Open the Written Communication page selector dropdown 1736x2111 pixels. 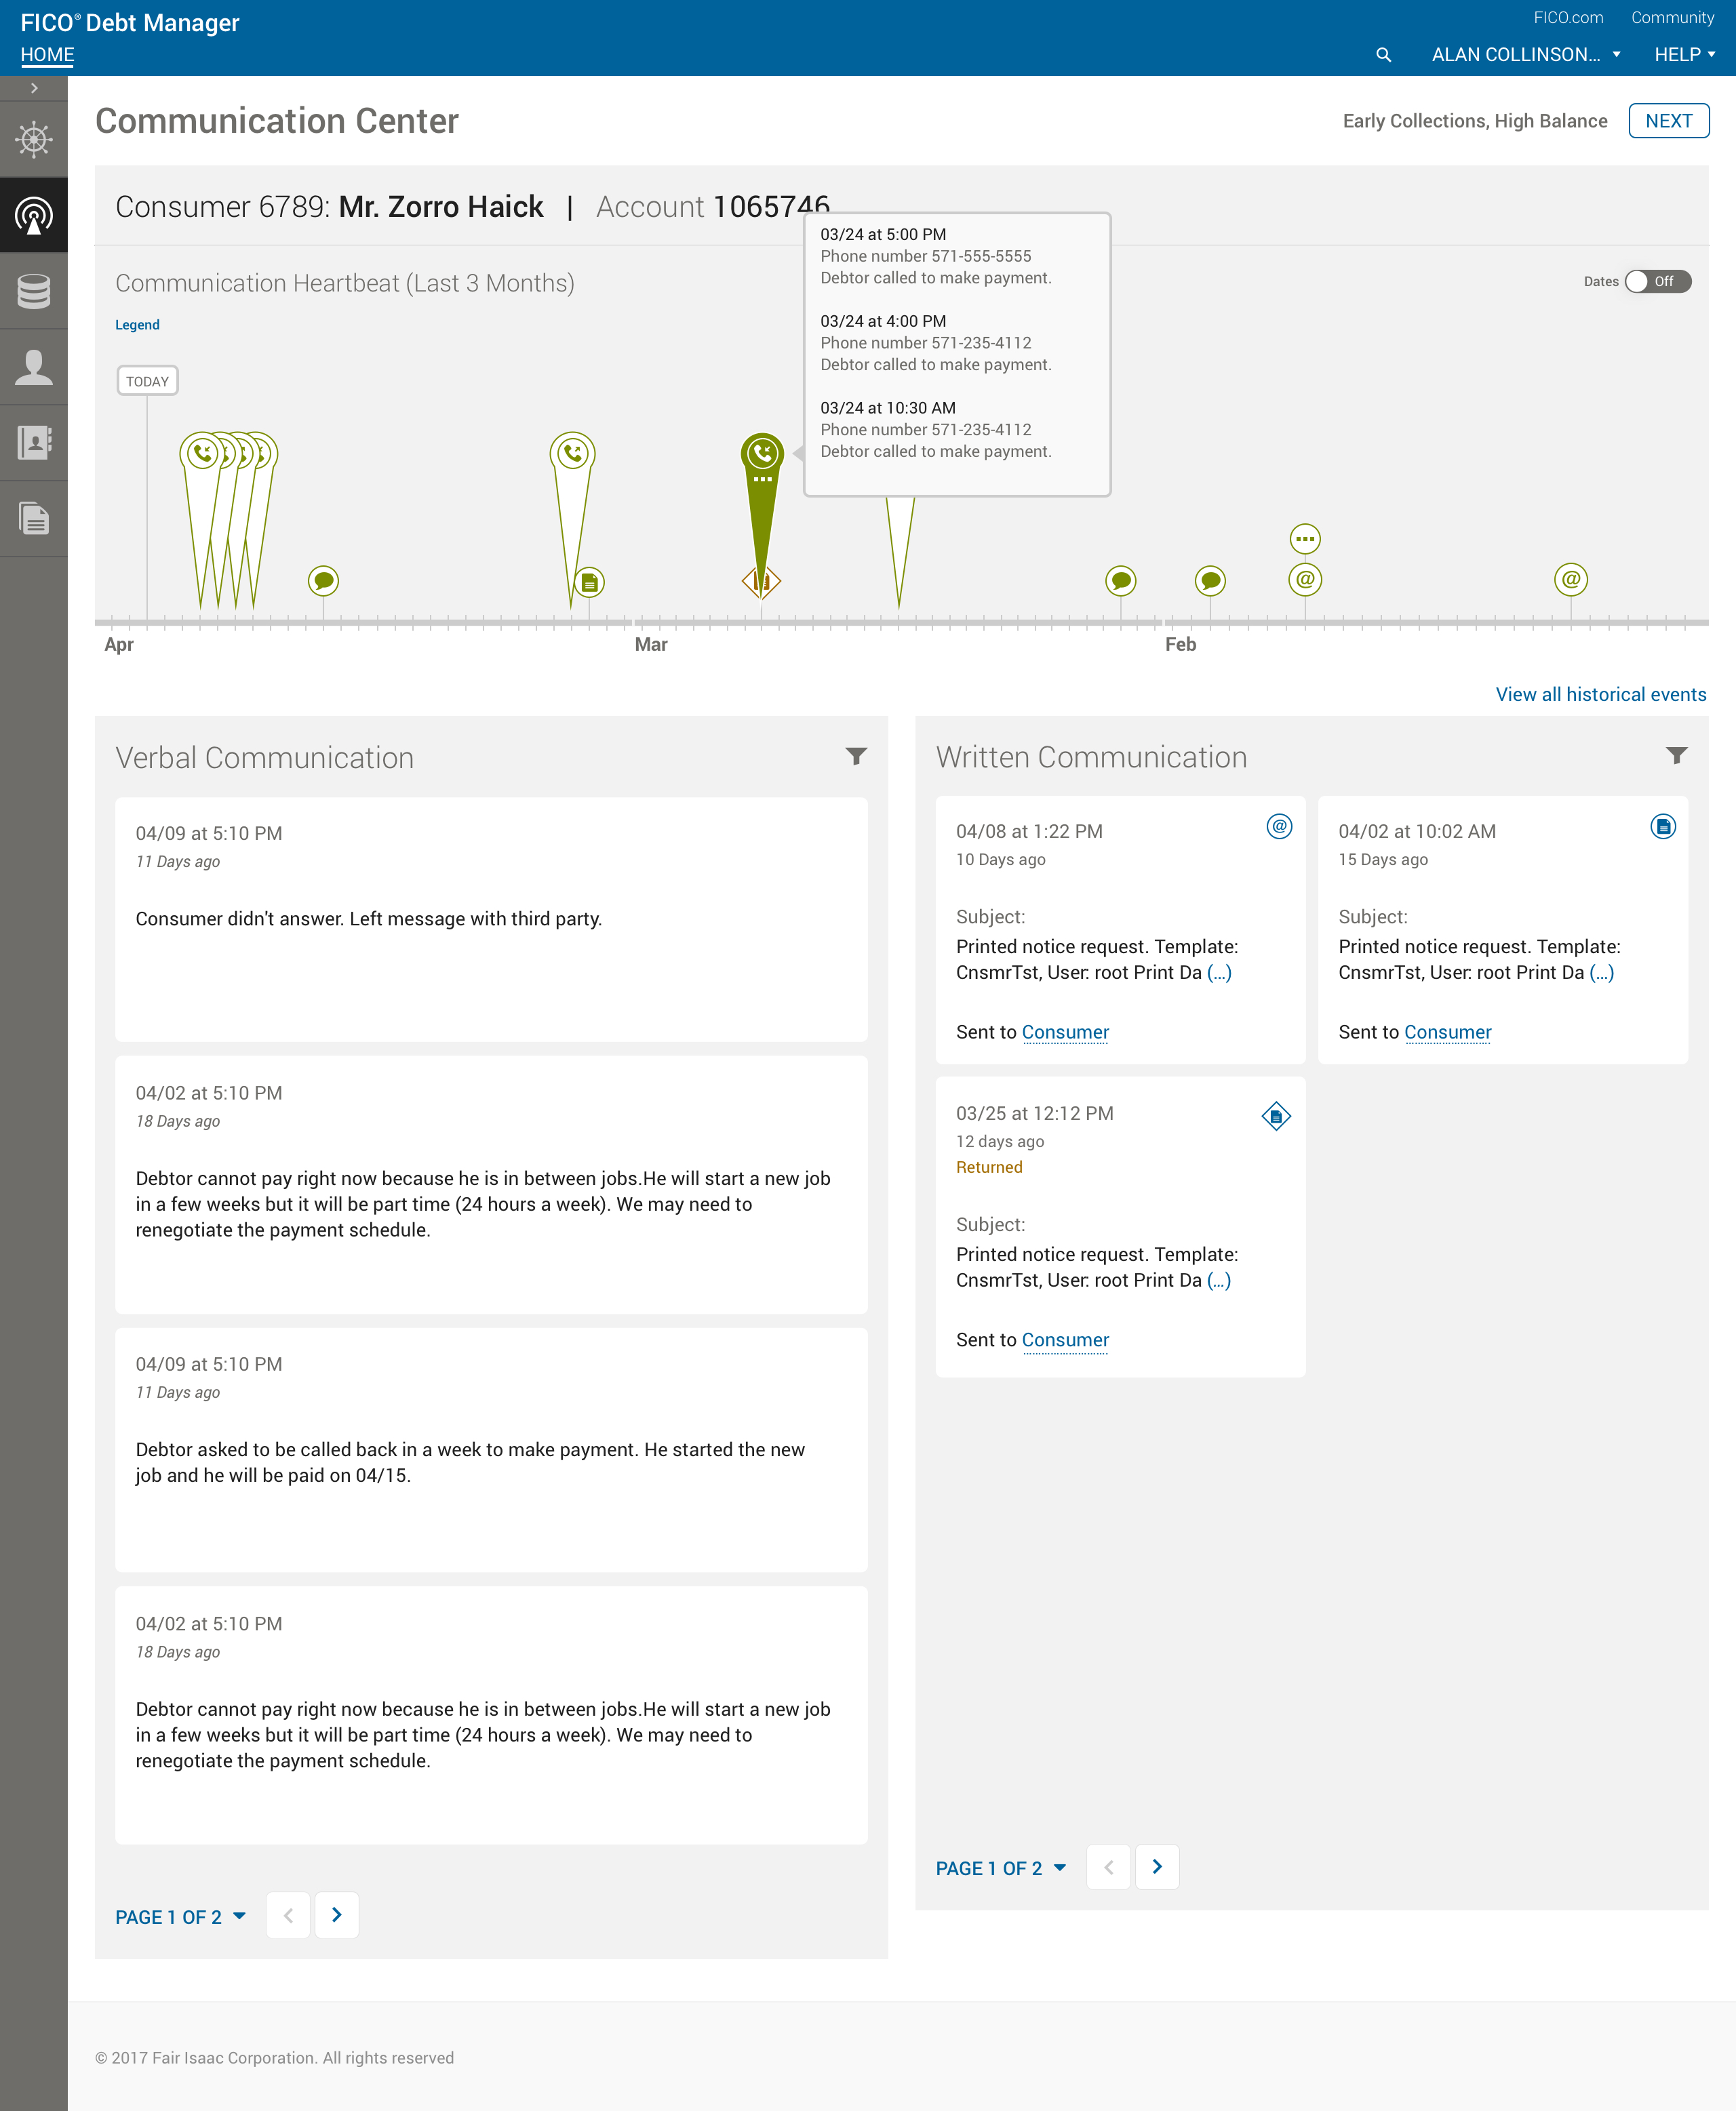click(x=1000, y=1868)
